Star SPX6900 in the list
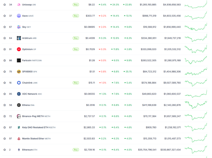Viewport: 212px width, 158px height. pos(5,71)
